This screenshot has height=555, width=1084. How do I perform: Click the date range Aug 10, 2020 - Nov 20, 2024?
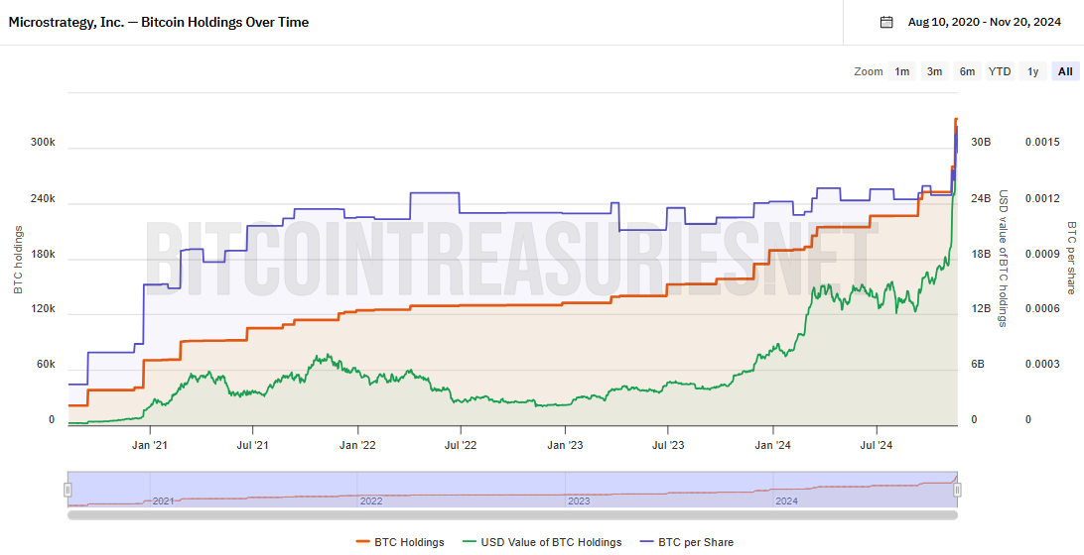tap(985, 22)
